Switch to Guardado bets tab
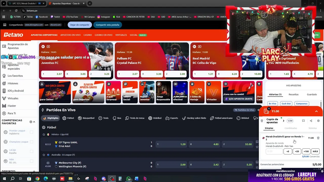The width and height of the screenshot is (324, 182). pos(312,95)
